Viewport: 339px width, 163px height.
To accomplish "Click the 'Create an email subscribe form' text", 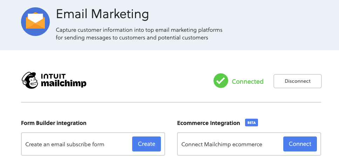I will [x=65, y=144].
